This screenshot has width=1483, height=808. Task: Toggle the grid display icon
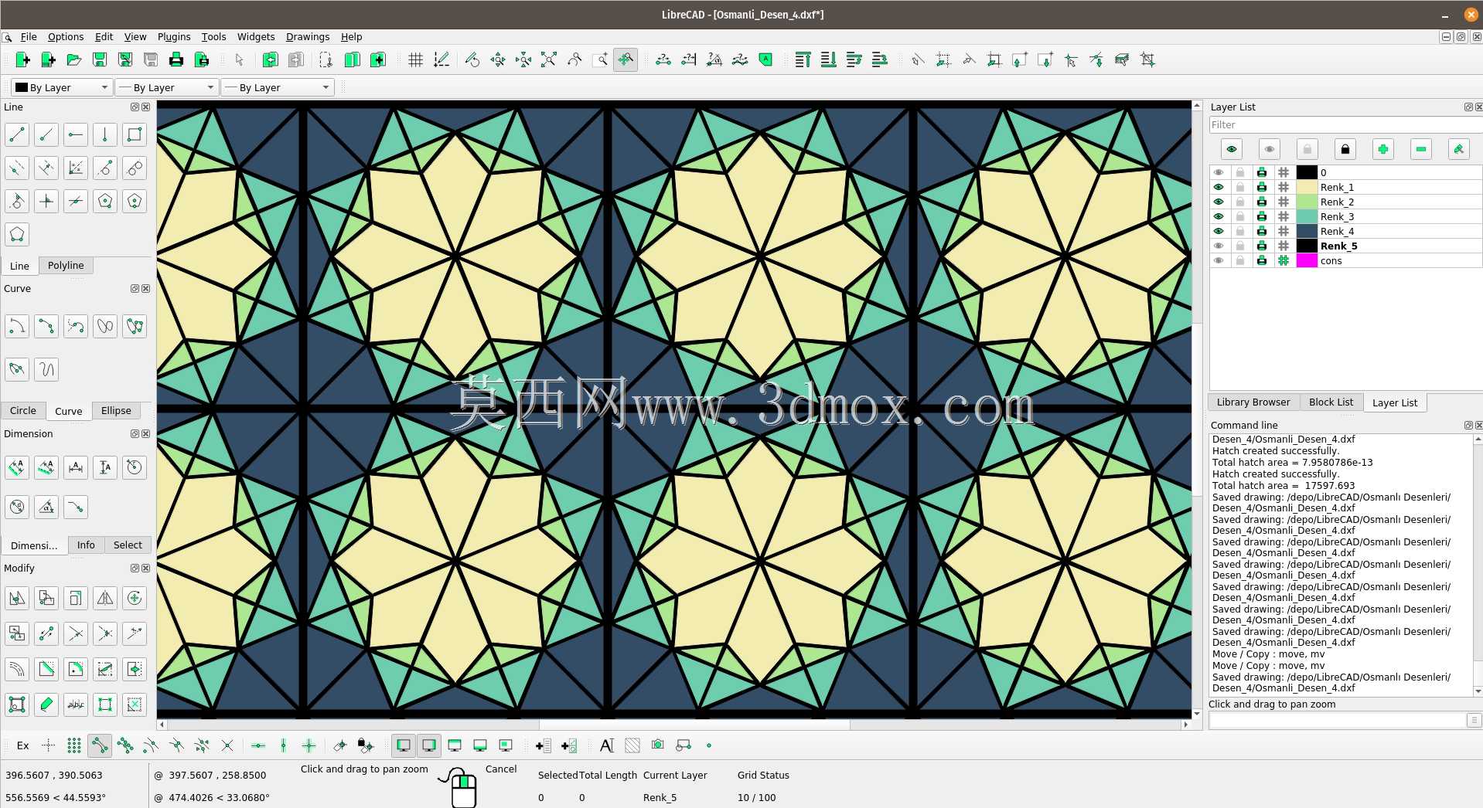point(415,59)
